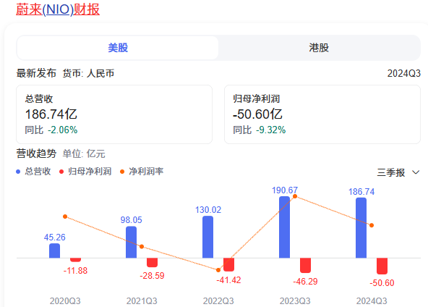Click the 2023Q3 axis label
The width and height of the screenshot is (428, 307).
tap(295, 300)
